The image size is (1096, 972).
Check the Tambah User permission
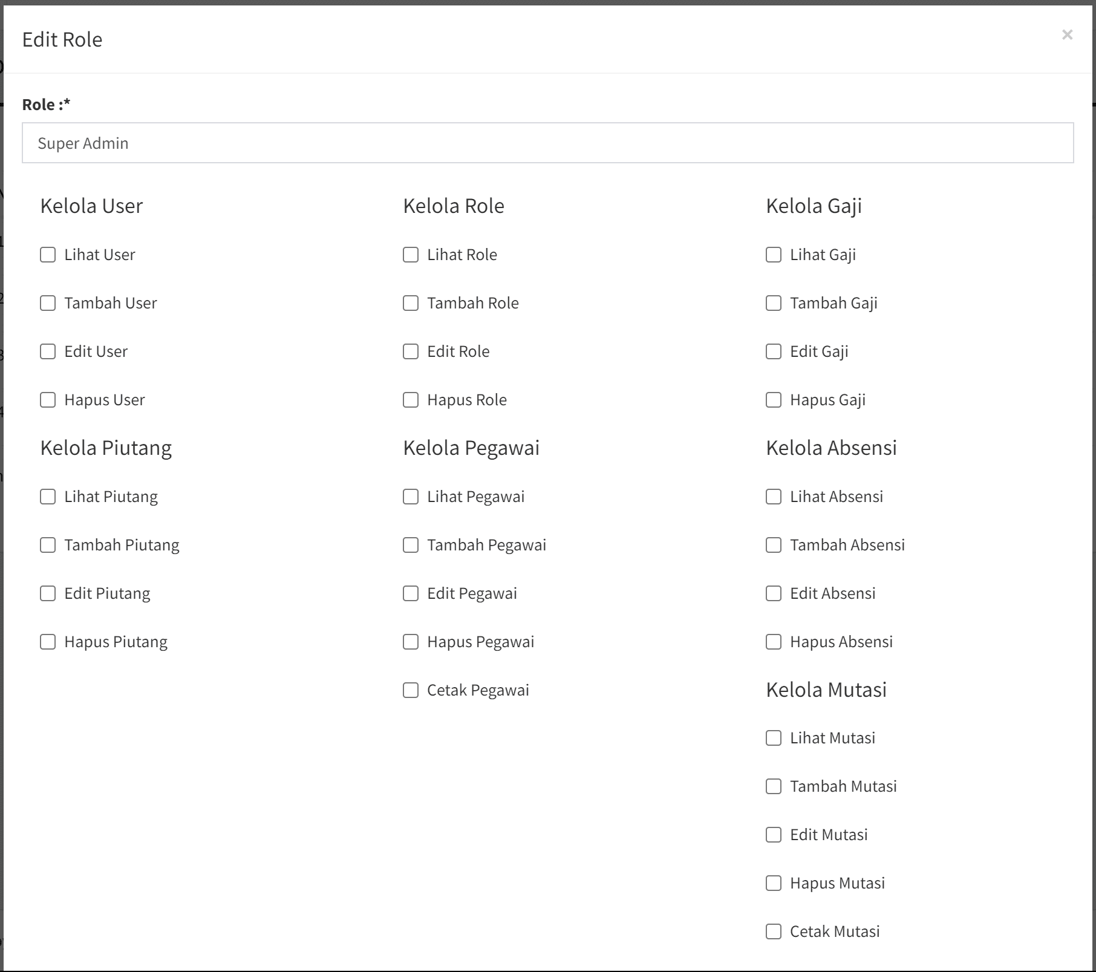click(48, 303)
